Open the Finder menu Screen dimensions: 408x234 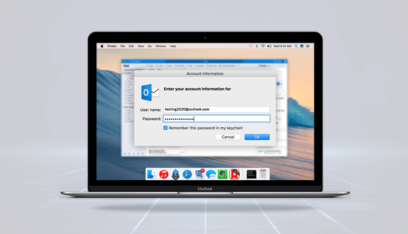coord(112,46)
